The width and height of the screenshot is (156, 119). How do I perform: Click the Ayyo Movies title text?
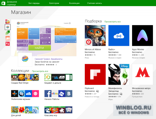(138, 49)
